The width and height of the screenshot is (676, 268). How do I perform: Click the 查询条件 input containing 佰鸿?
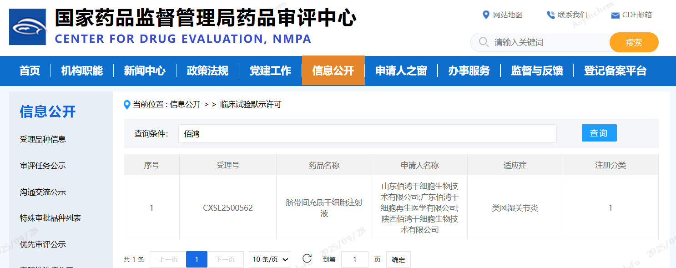point(367,134)
